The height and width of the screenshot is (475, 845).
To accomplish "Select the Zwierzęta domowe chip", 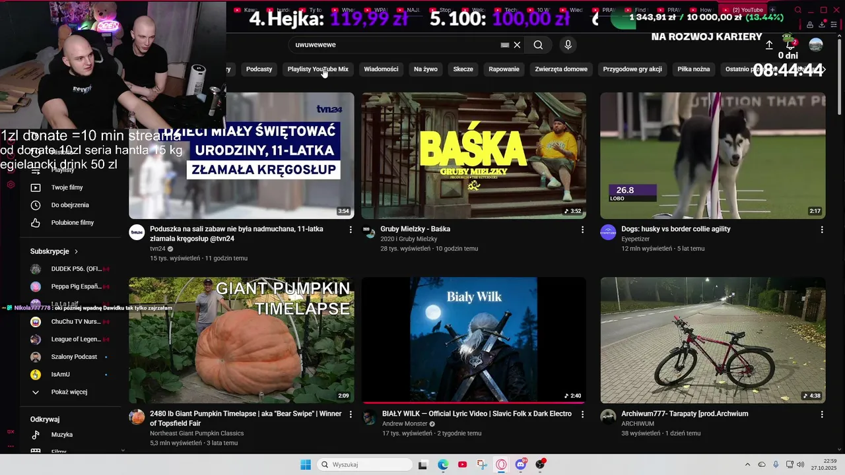I will [x=561, y=69].
